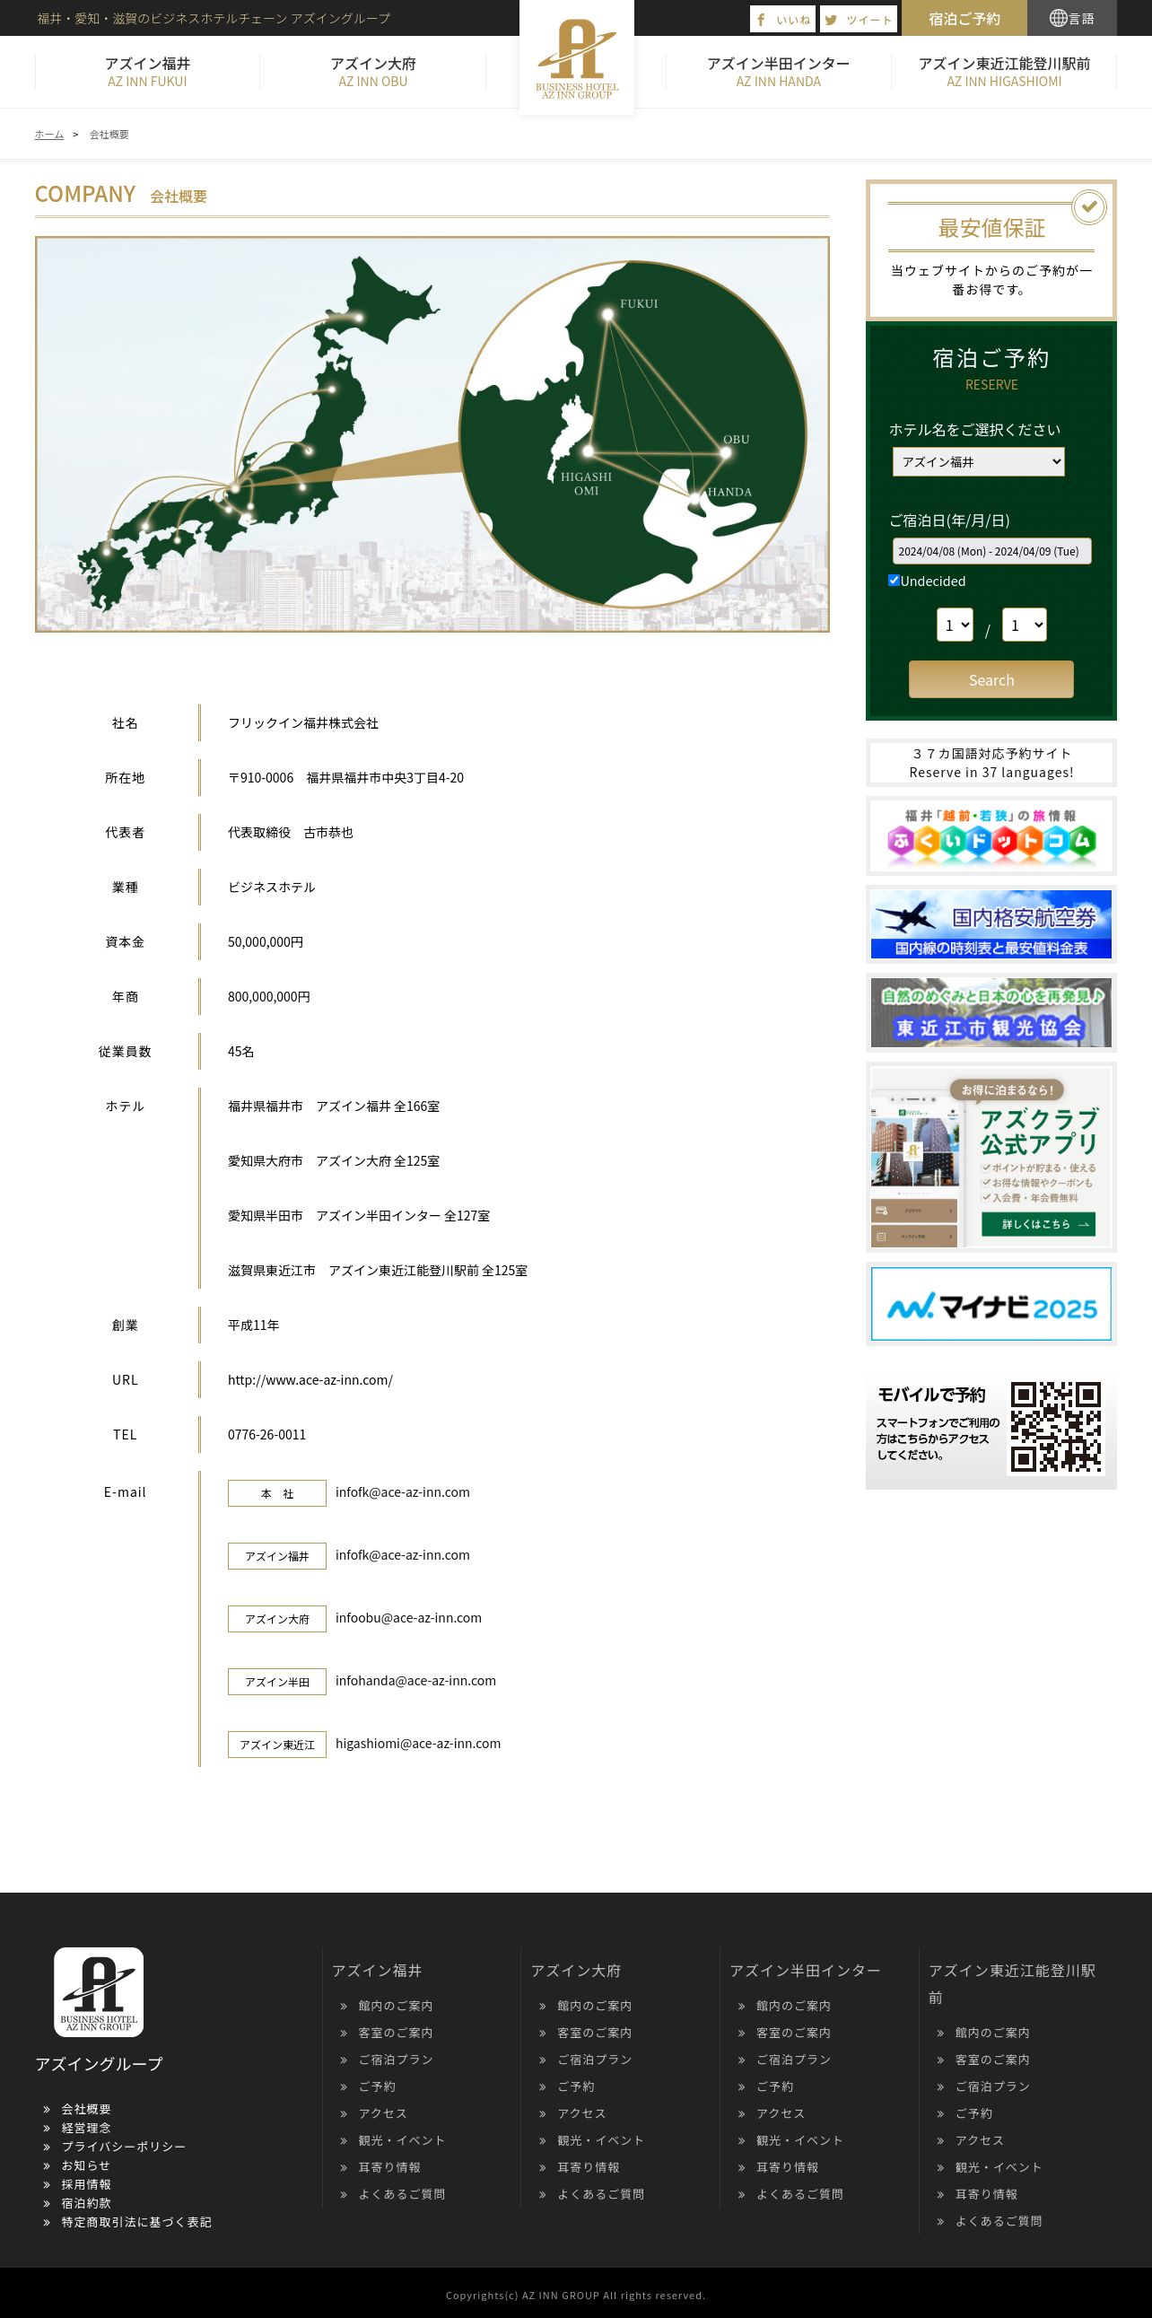
Task: Click ご宿泊プラン under footer アズイン福井
Action: pyautogui.click(x=396, y=2060)
